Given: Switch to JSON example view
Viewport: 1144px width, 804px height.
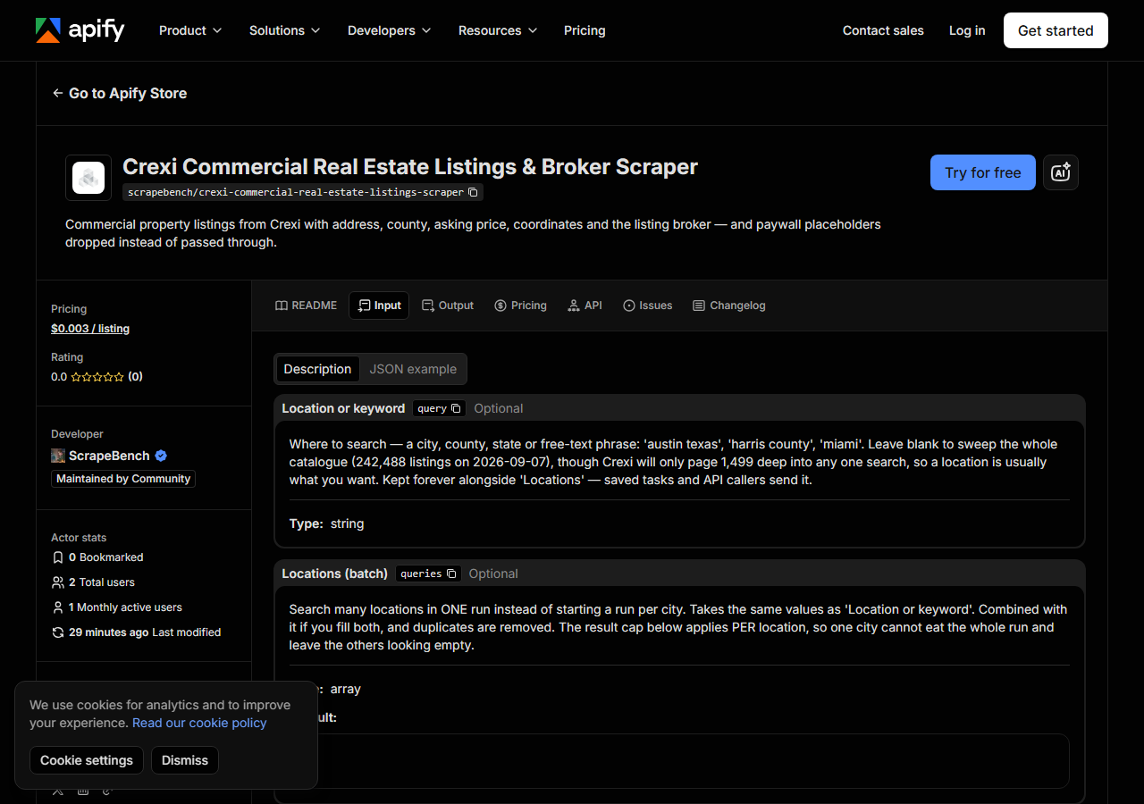Looking at the screenshot, I should coord(413,369).
